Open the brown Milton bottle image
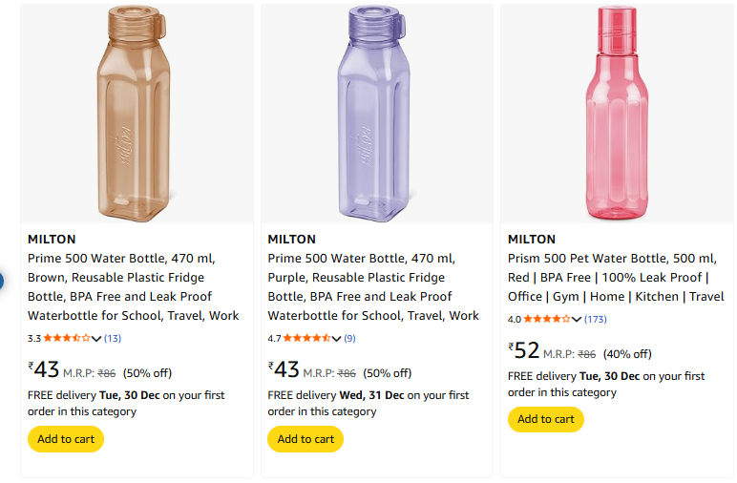 (137, 115)
